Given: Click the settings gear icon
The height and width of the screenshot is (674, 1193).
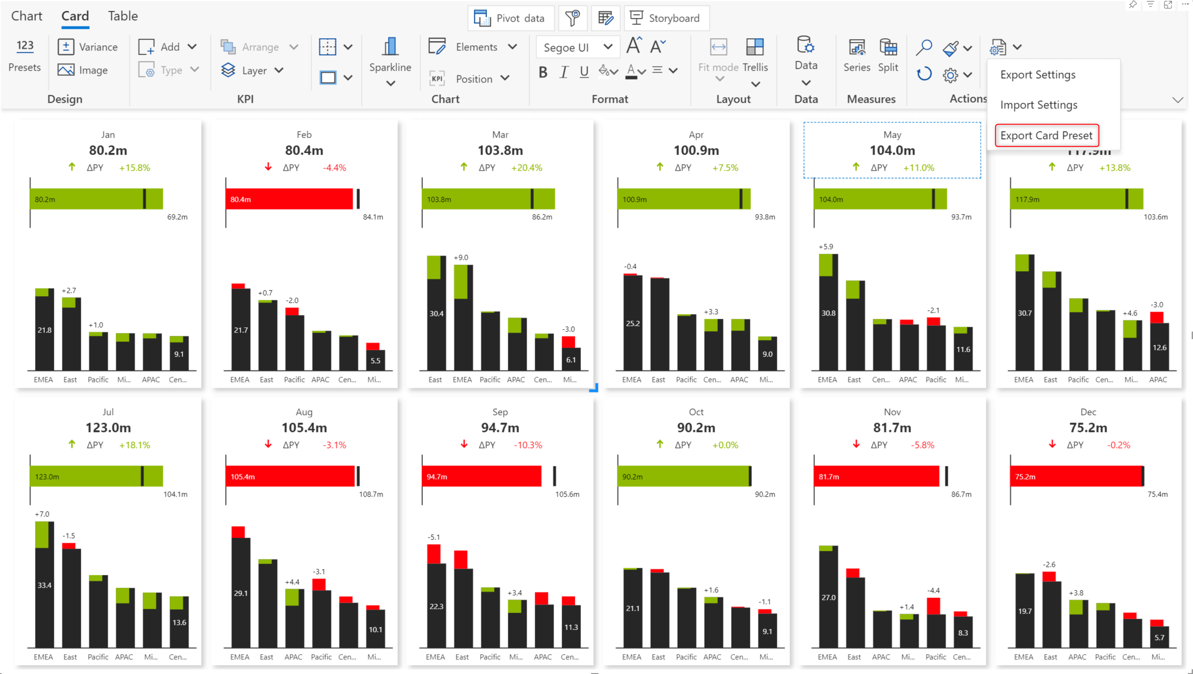Looking at the screenshot, I should pyautogui.click(x=950, y=75).
